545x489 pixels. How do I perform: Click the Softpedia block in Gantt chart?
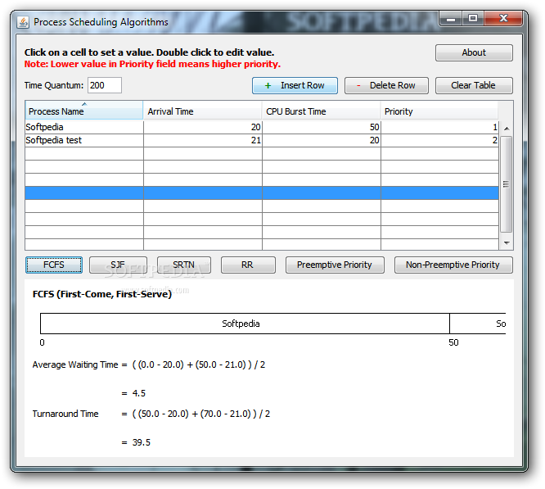click(245, 324)
